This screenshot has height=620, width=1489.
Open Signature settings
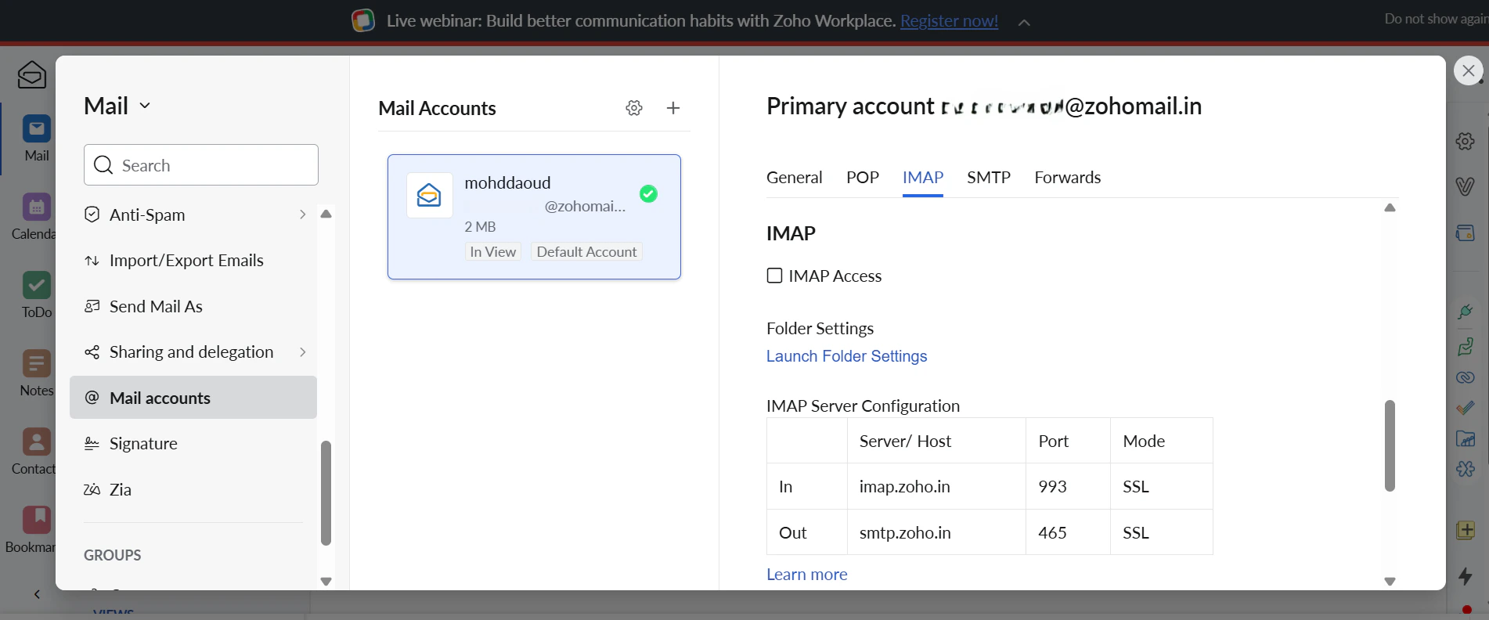[193, 444]
